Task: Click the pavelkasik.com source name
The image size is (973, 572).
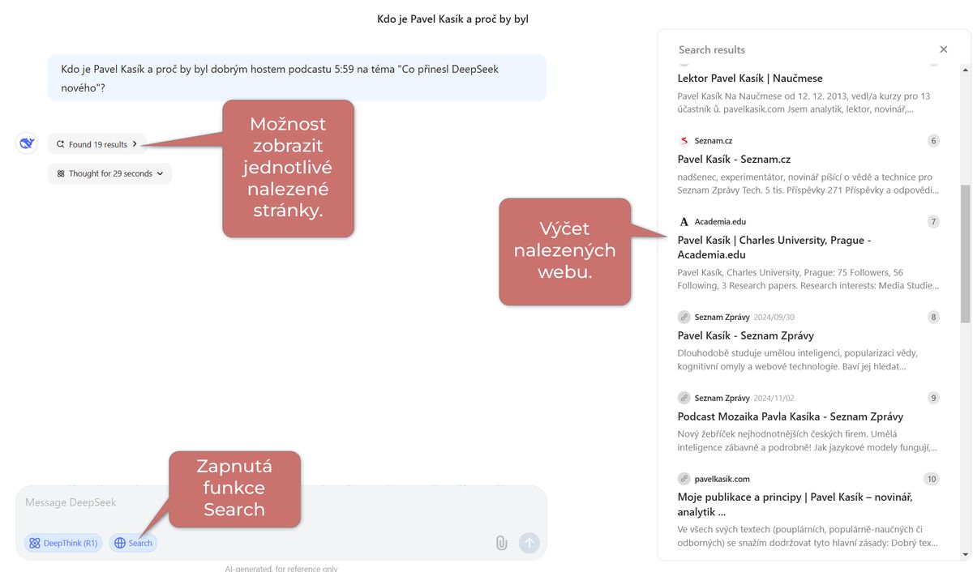Action: [x=722, y=479]
